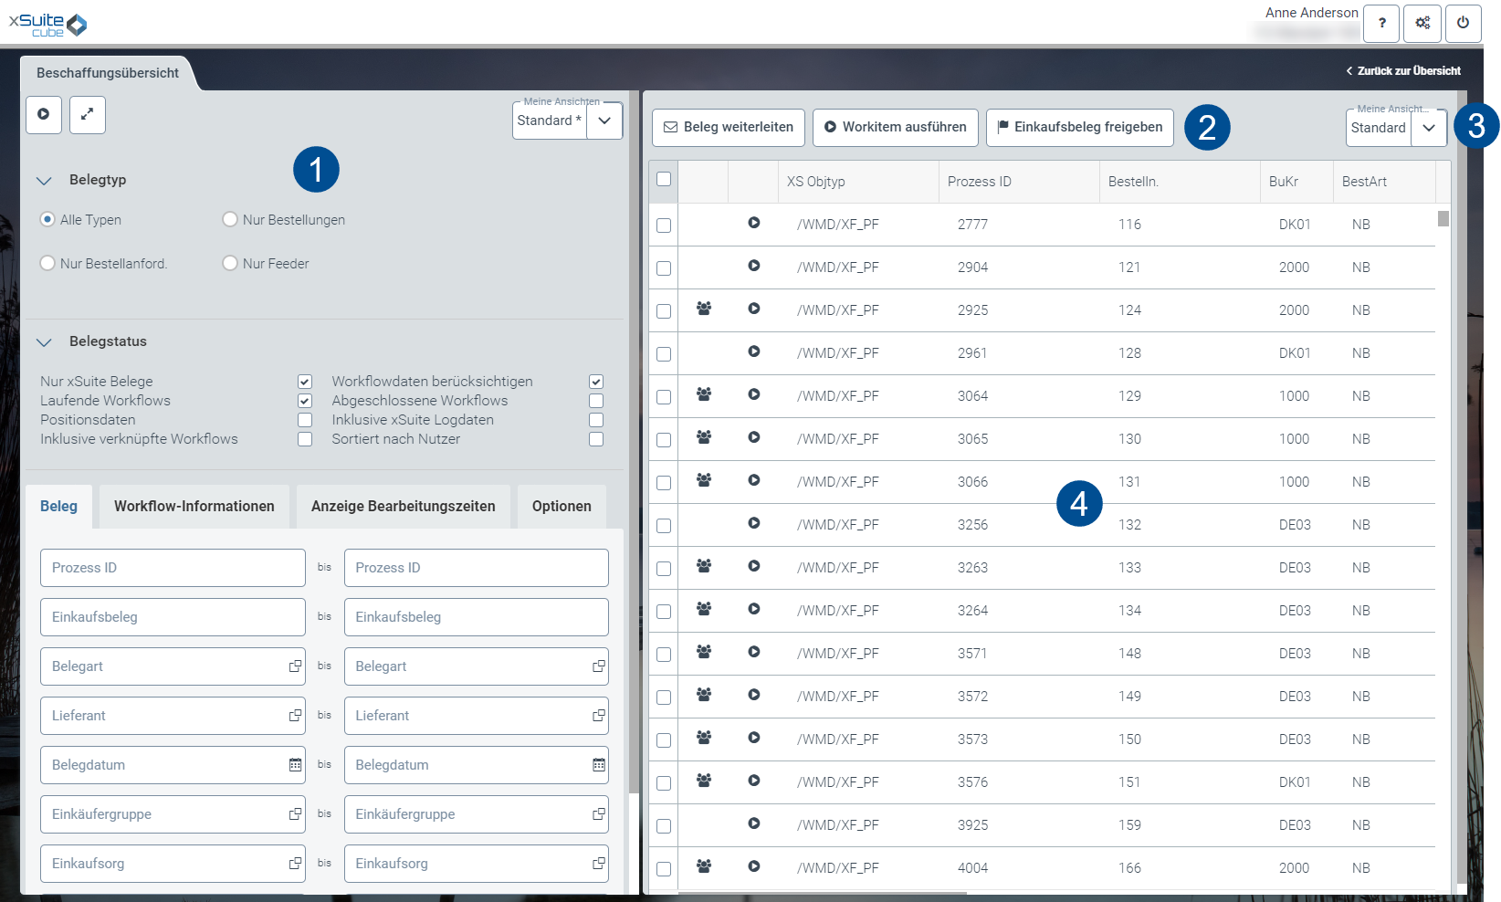This screenshot has height=902, width=1501.
Task: Click the power logout icon
Action: pyautogui.click(x=1463, y=24)
